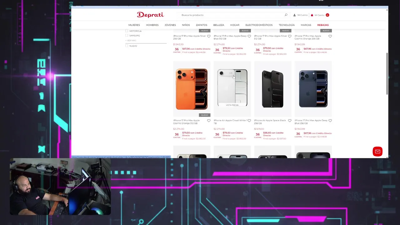Click the search magnifier icon
Image resolution: width=400 pixels, height=225 pixels.
click(286, 15)
